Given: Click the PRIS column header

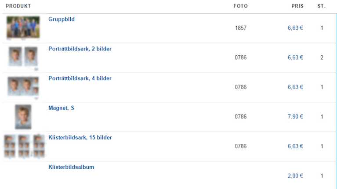Looking at the screenshot, I should pos(297,6).
